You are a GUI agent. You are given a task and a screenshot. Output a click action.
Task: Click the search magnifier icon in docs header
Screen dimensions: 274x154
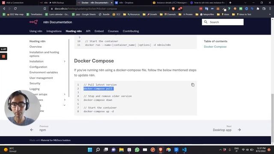point(205,22)
